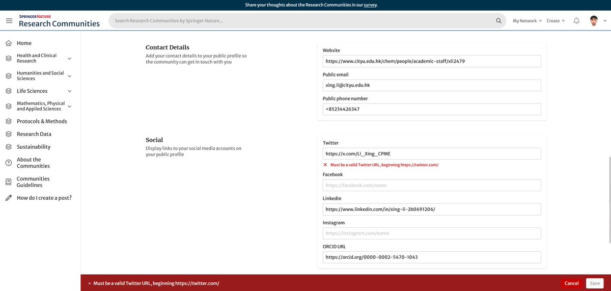Screen dimensions: 611x291
Task: Click the Social section heading
Action: pyautogui.click(x=154, y=140)
